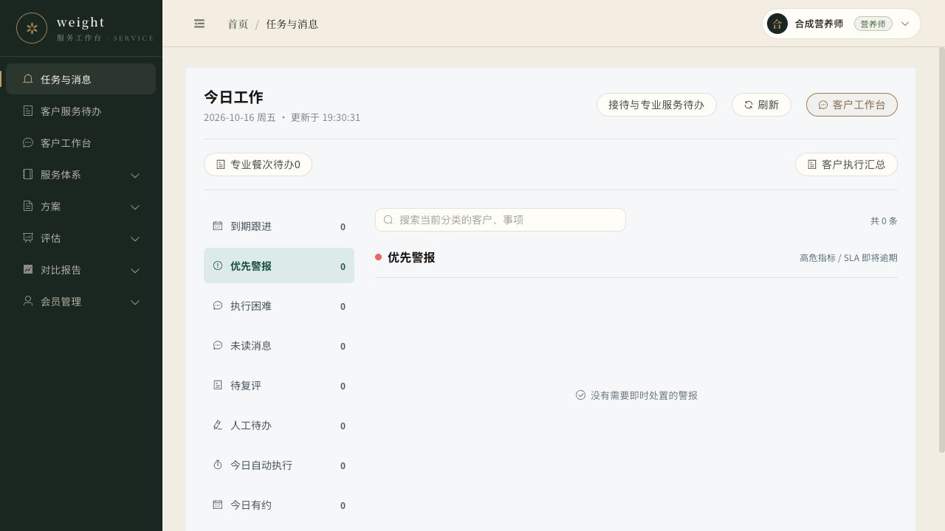Screen dimensions: 945x531
Task: Click the timer icon next to 今日自动执行
Action: click(218, 465)
